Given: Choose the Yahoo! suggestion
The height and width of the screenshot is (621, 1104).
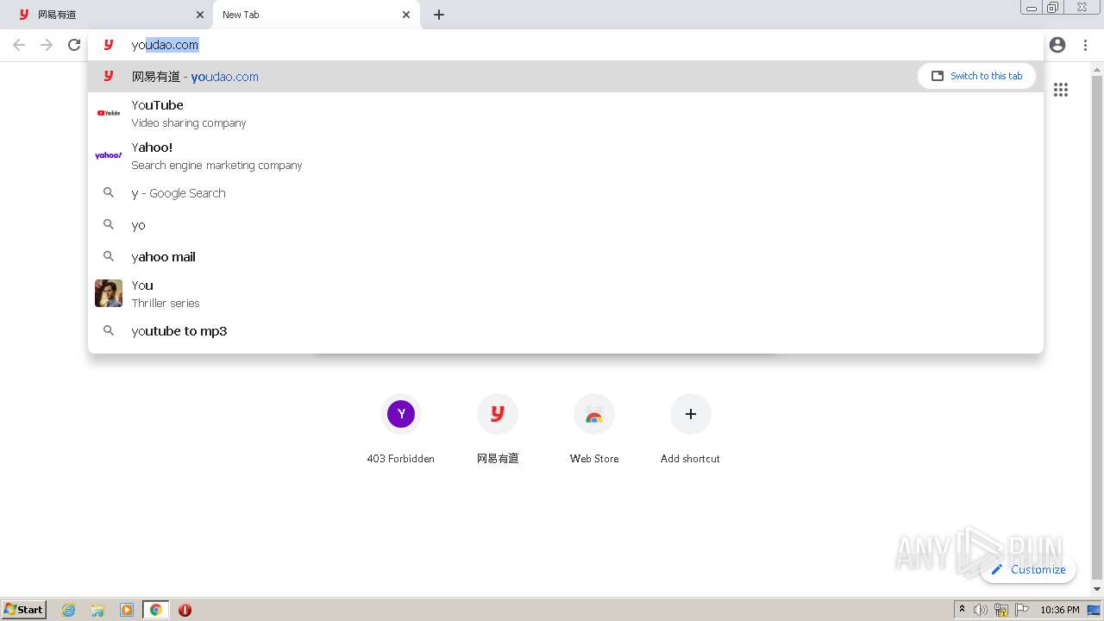Looking at the screenshot, I should 566,155.
